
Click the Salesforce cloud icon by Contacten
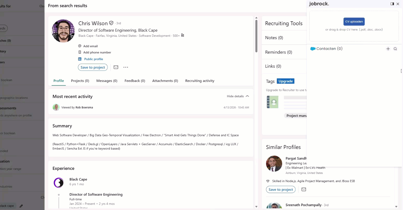313,49
